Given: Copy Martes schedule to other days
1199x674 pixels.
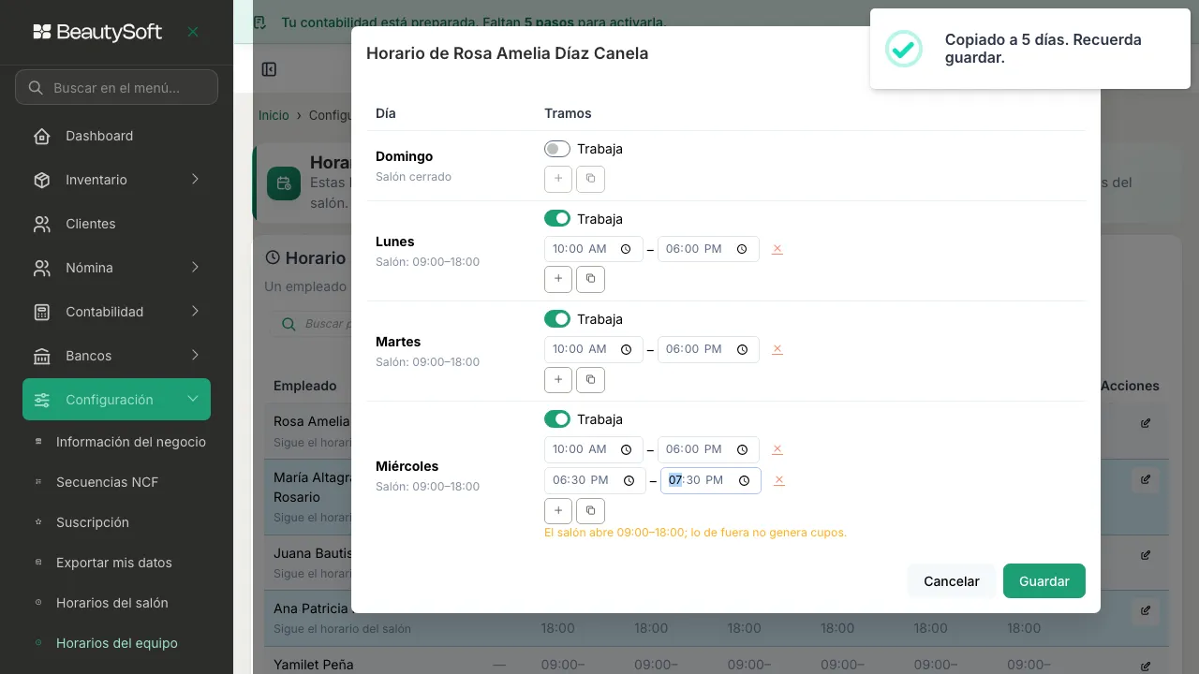Looking at the screenshot, I should (590, 379).
